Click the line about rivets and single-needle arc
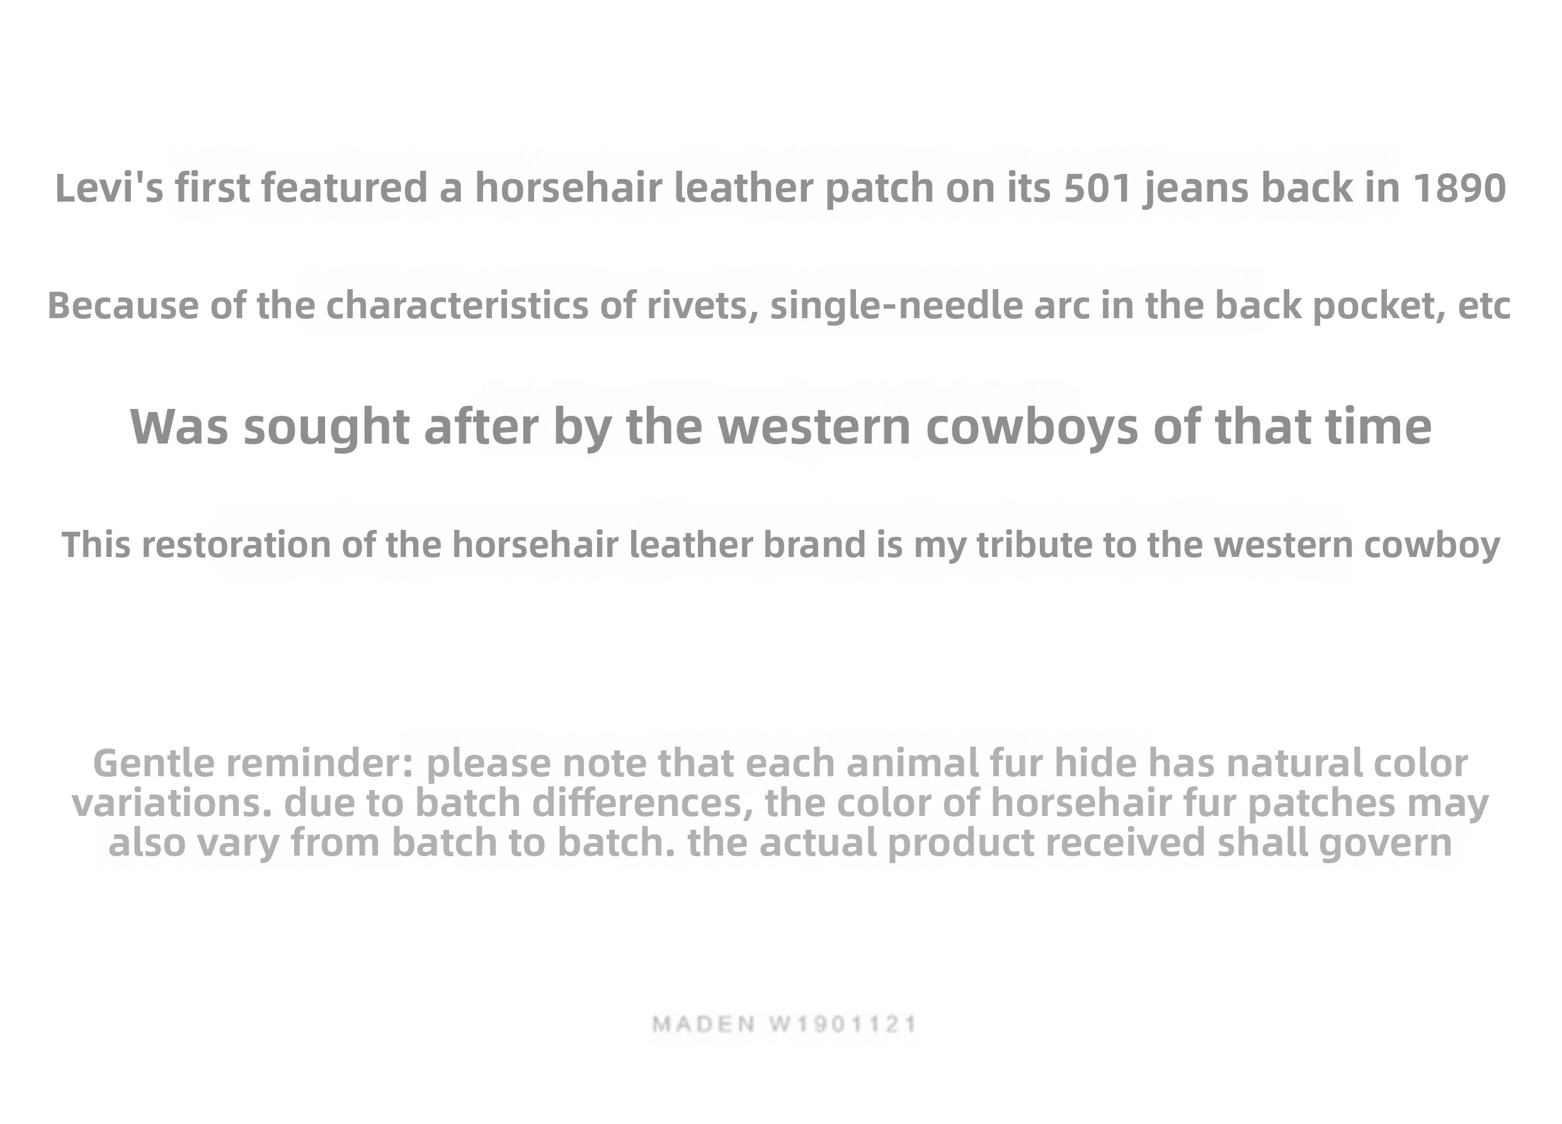This screenshot has width=1562, height=1124. pyautogui.click(x=780, y=306)
